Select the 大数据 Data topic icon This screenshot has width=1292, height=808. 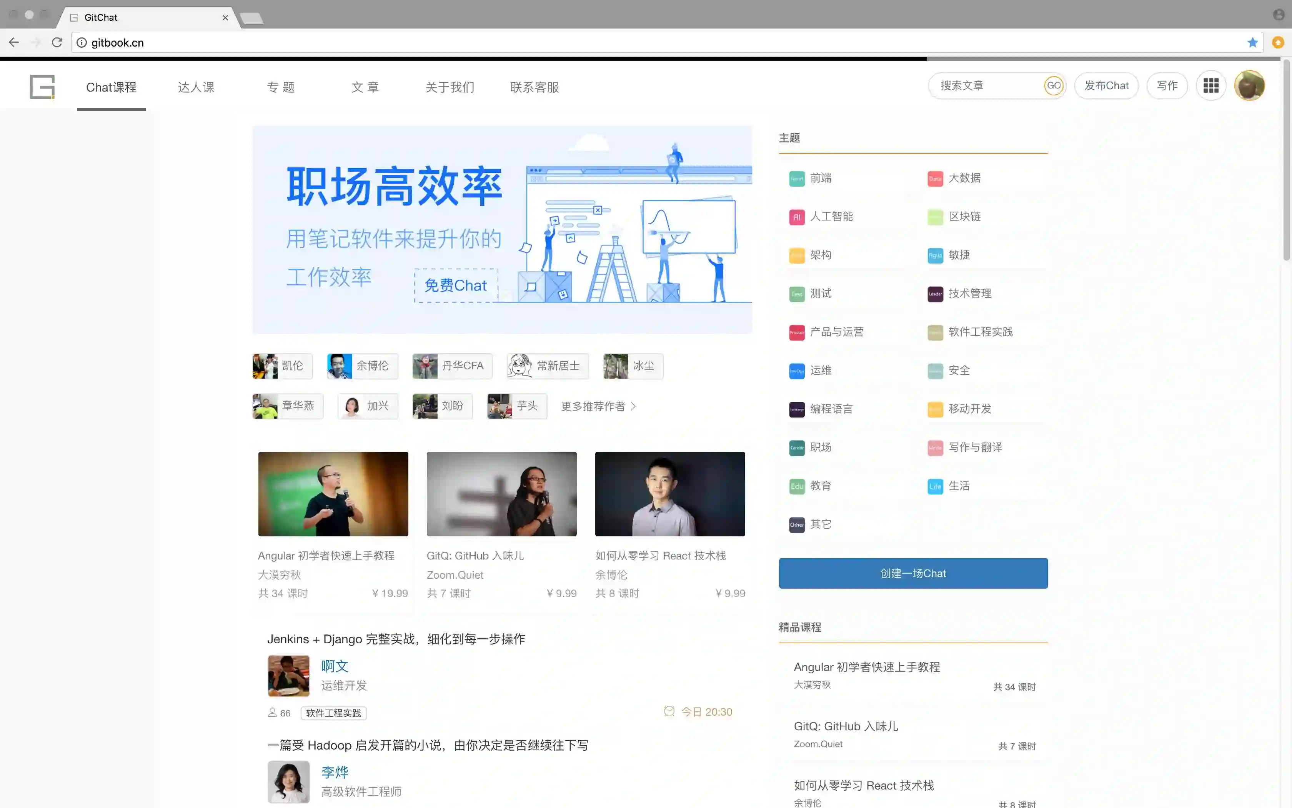[935, 179]
